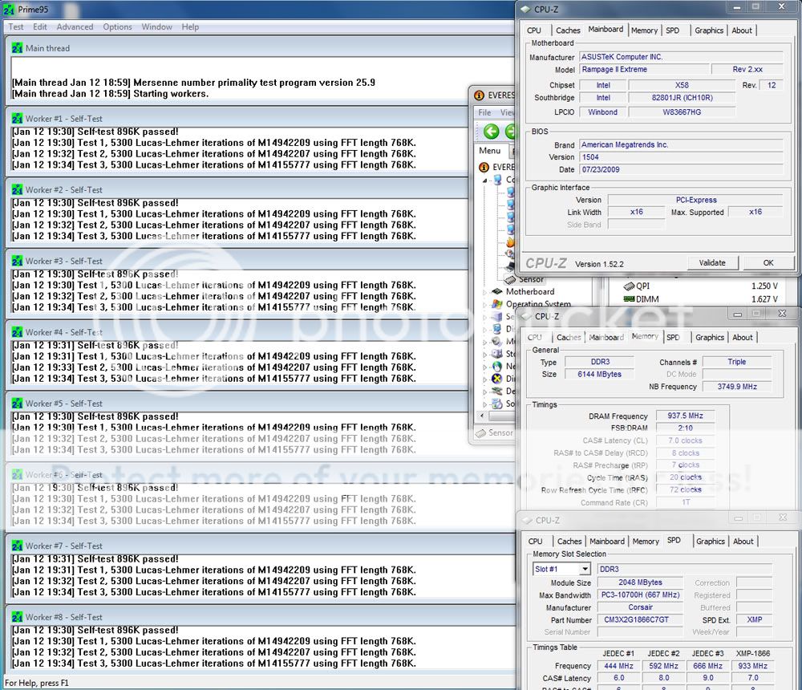Image resolution: width=802 pixels, height=690 pixels.
Task: Click the Memory CPU-Z window title icon
Action: (x=526, y=316)
